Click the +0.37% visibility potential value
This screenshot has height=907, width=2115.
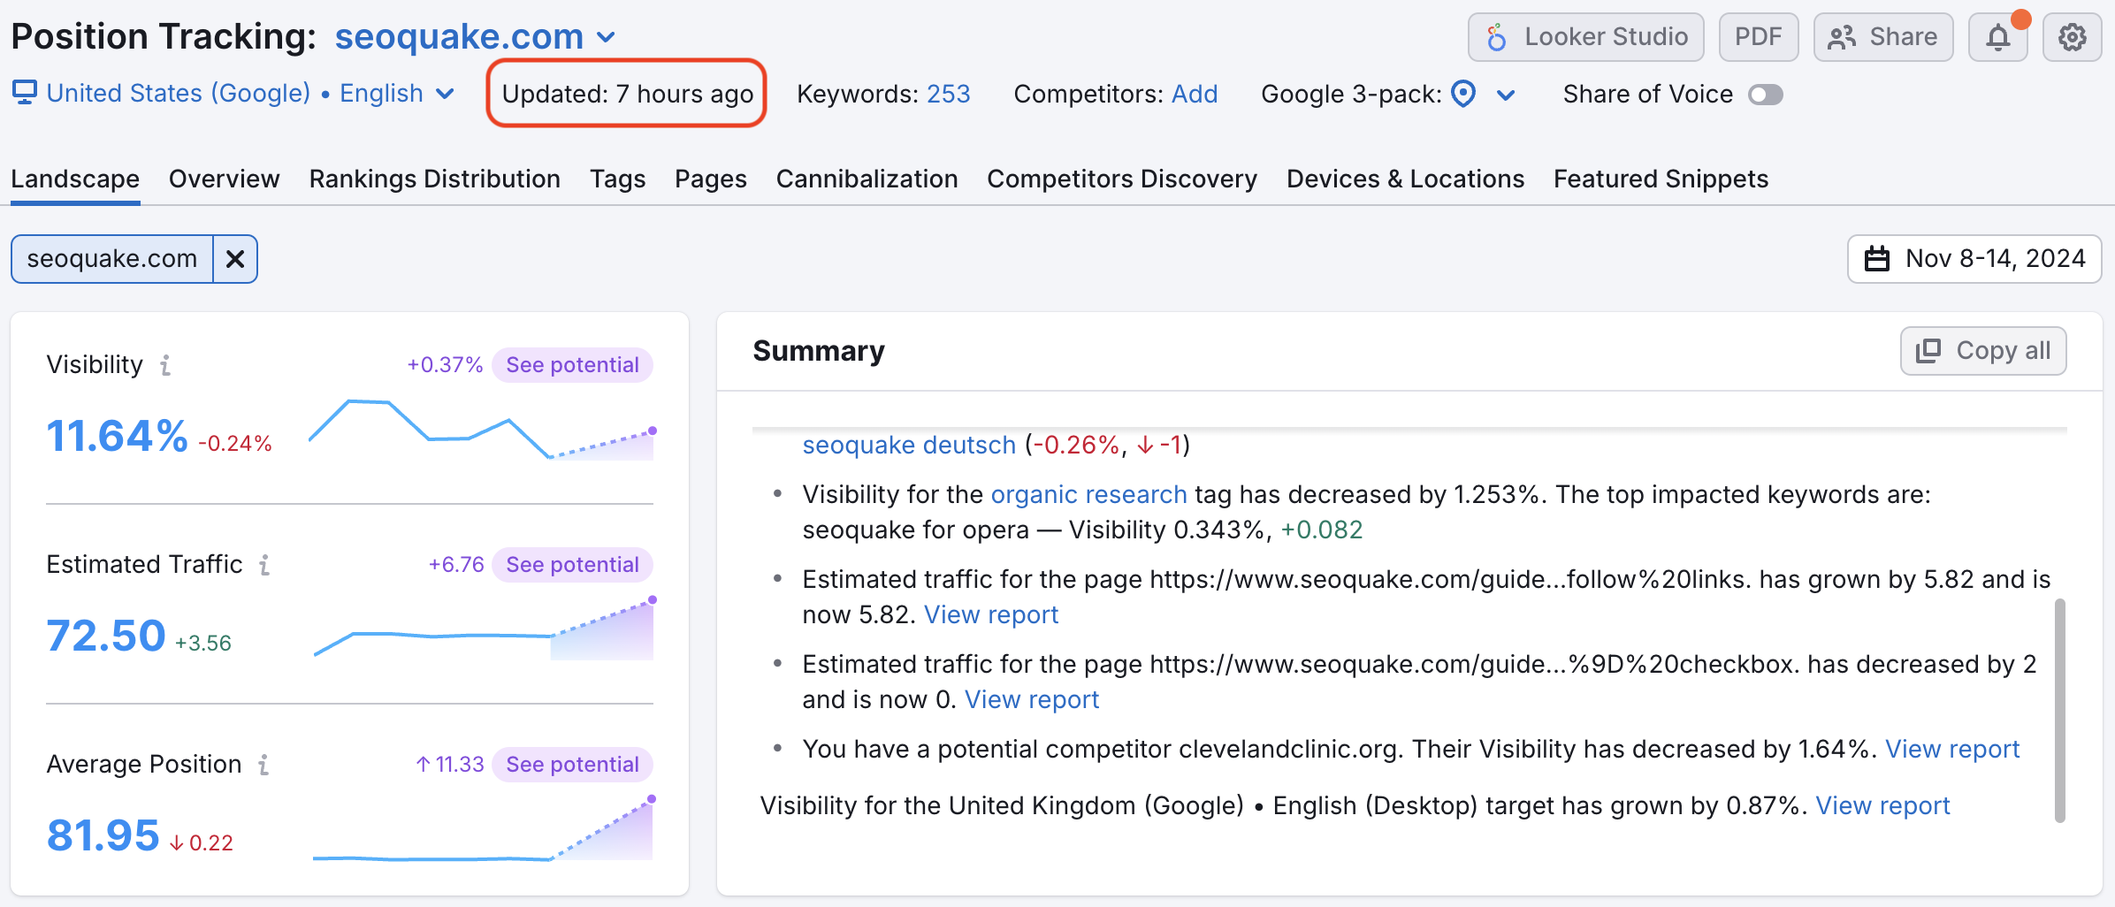point(445,365)
